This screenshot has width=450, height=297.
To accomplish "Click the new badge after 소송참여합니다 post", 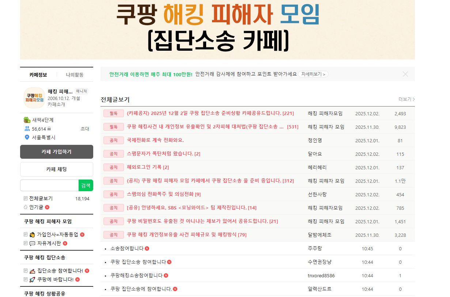I will 147,248.
